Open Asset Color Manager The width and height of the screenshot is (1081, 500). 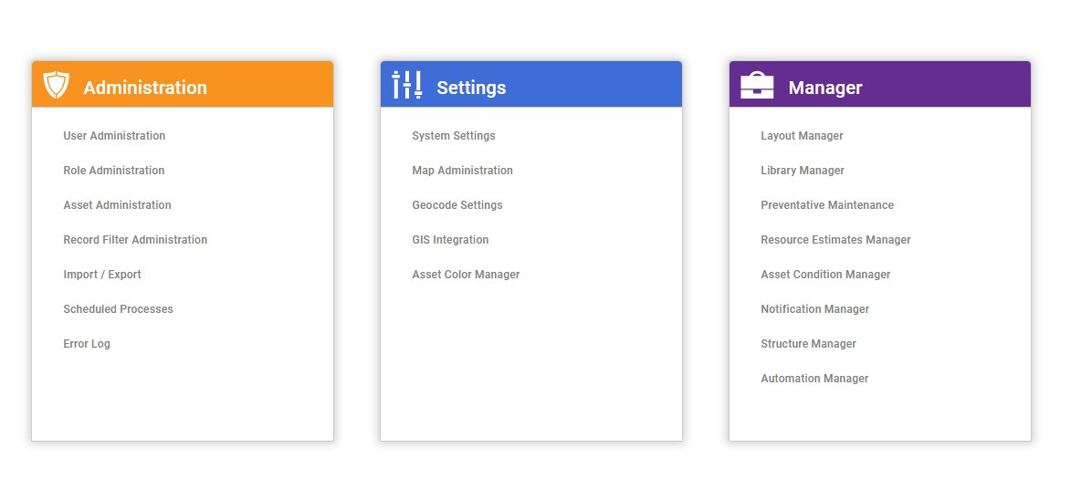click(466, 274)
